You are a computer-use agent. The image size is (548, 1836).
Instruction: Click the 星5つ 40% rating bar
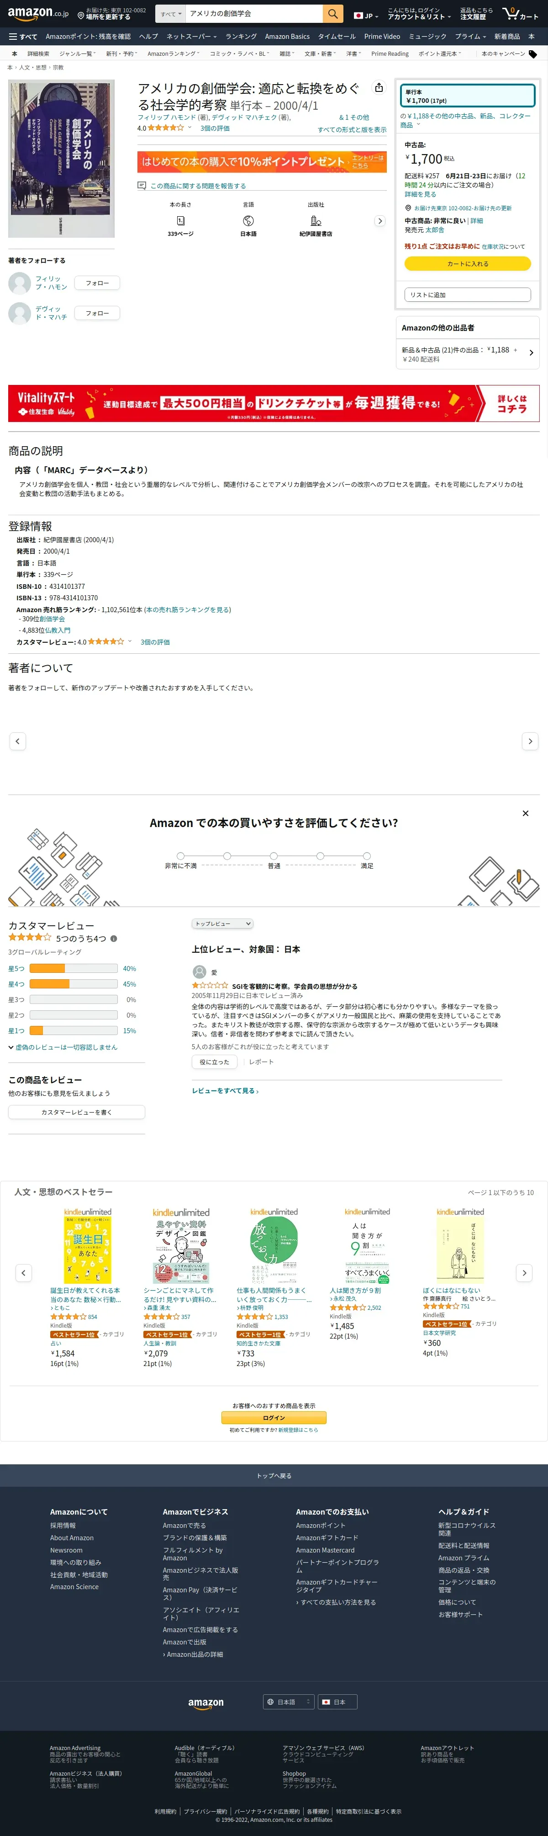coord(74,969)
